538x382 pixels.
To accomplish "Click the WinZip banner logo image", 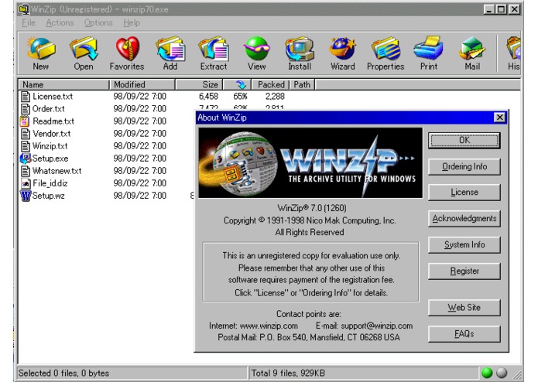I will (310, 162).
